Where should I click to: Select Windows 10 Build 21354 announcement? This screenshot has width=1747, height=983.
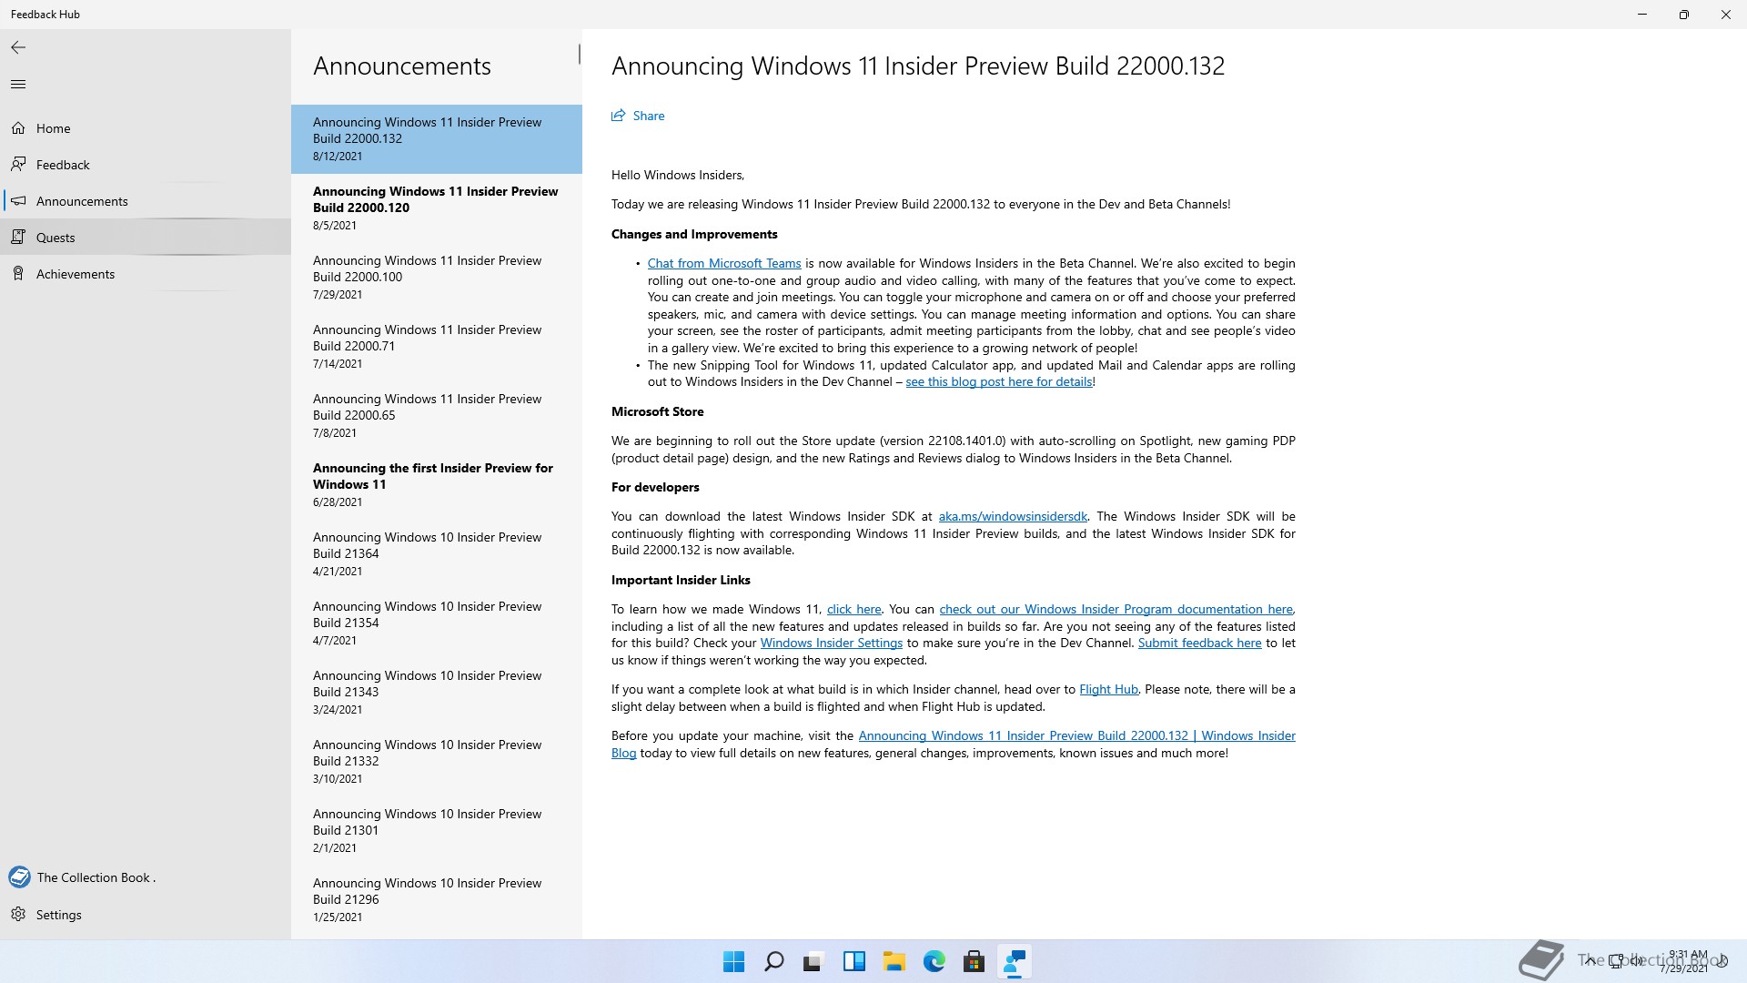pyautogui.click(x=437, y=623)
